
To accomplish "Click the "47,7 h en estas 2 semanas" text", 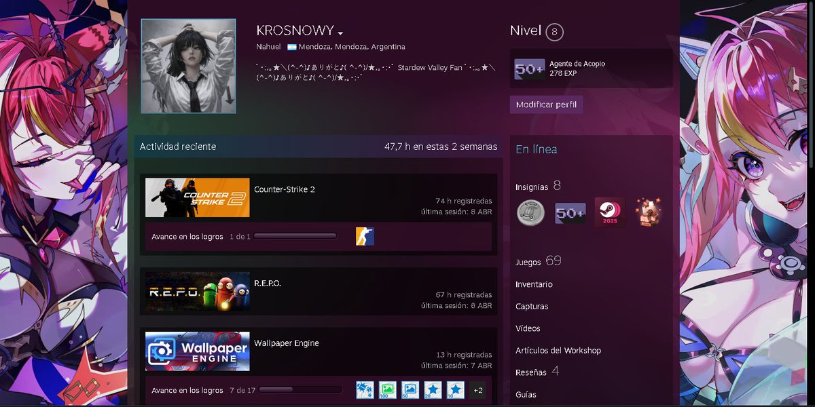I will 441,147.
